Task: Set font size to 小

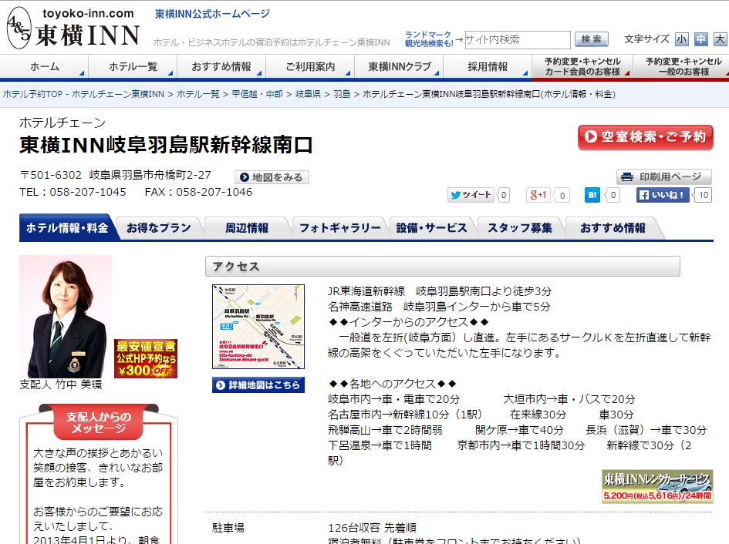Action: tap(682, 39)
